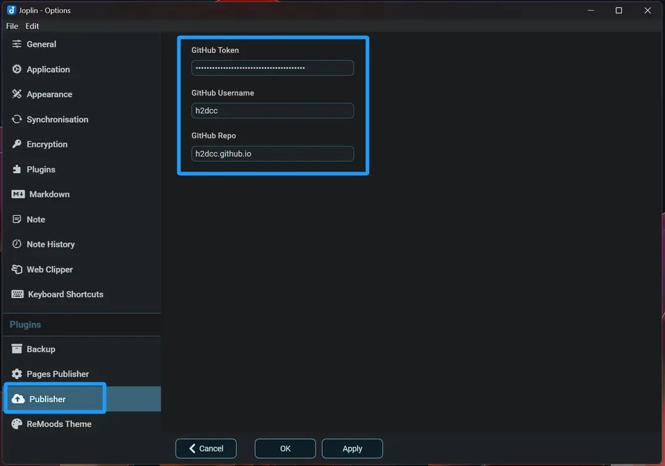Click the Markdown icon in sidebar
This screenshot has height=466, width=665.
click(18, 194)
